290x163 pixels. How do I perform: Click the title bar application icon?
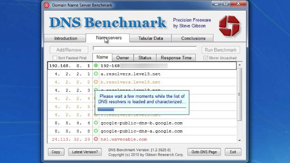pos(47,5)
